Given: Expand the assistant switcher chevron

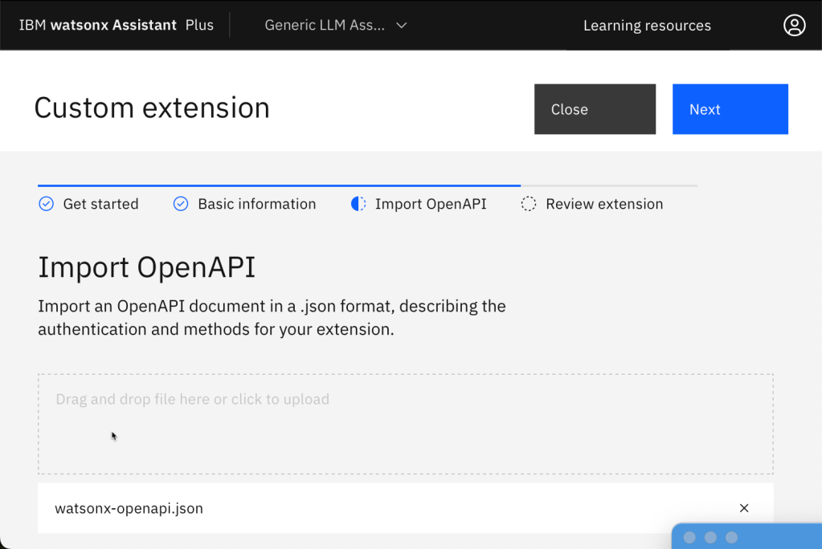Looking at the screenshot, I should (402, 25).
